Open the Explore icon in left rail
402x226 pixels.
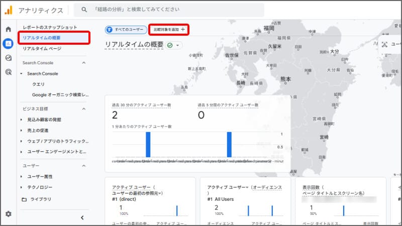click(x=8, y=58)
